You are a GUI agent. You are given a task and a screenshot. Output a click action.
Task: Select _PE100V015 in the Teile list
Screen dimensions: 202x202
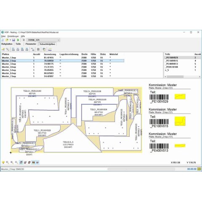[x=183, y=61]
